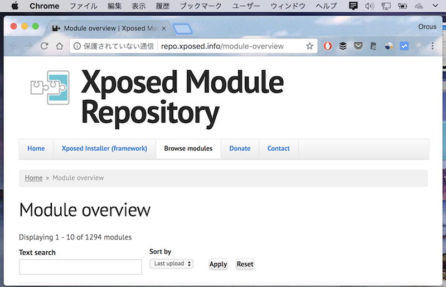Open the colorful circle extension icon
446x287 pixels.
[x=389, y=46]
